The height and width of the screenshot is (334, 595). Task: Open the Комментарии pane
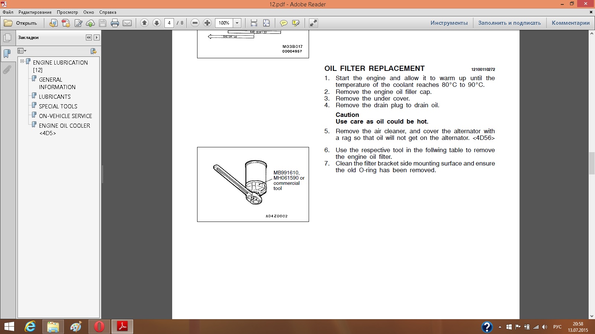tap(570, 23)
